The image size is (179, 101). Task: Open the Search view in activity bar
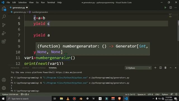pos(4,17)
